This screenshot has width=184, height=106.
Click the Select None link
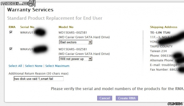point(34,66)
